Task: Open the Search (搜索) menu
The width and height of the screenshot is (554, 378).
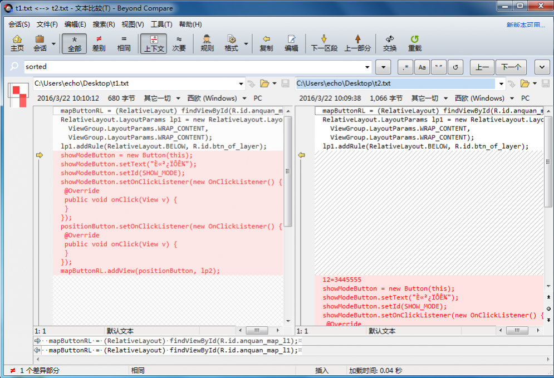Action: click(x=104, y=24)
